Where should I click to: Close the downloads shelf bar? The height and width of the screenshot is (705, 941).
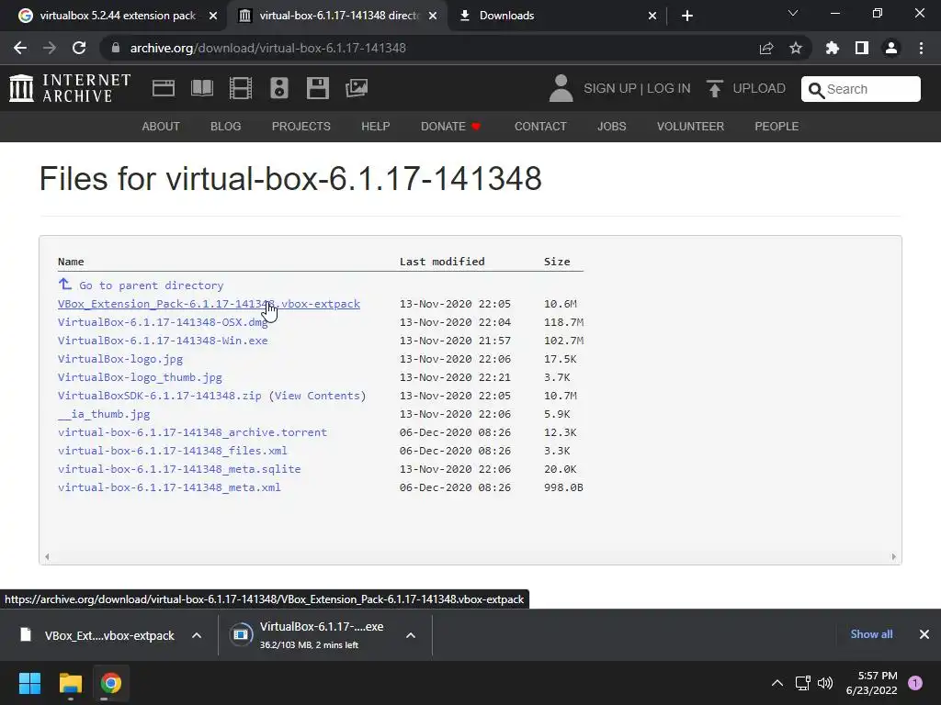click(x=924, y=634)
